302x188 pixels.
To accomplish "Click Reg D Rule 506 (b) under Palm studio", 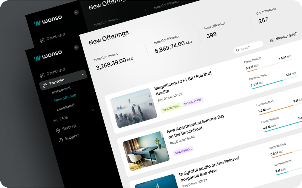I will (195, 183).
